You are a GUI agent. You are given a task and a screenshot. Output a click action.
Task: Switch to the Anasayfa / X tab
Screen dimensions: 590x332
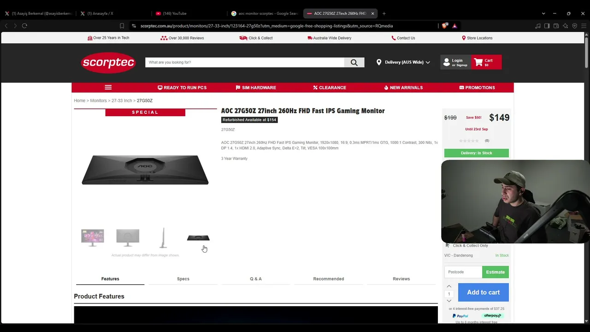click(x=113, y=13)
